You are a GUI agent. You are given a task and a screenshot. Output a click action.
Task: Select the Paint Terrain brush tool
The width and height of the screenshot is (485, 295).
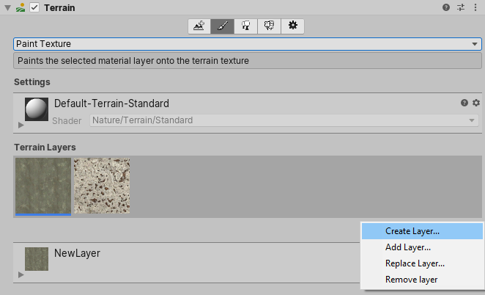point(223,26)
